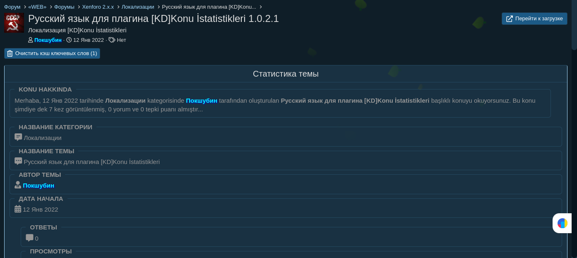
Task: Click the external link icon on download button
Action: point(510,19)
